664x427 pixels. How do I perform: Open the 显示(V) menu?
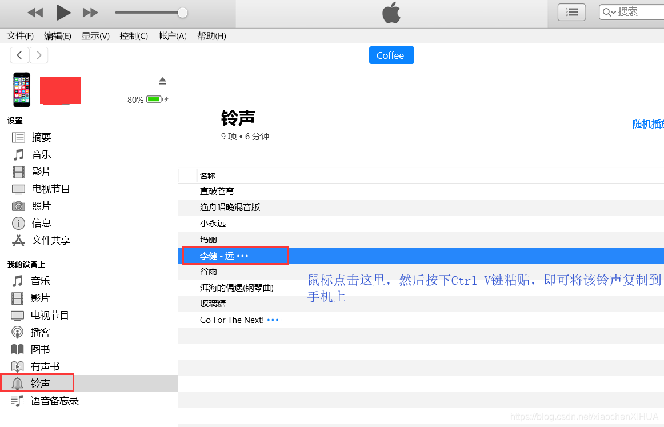pyautogui.click(x=95, y=36)
